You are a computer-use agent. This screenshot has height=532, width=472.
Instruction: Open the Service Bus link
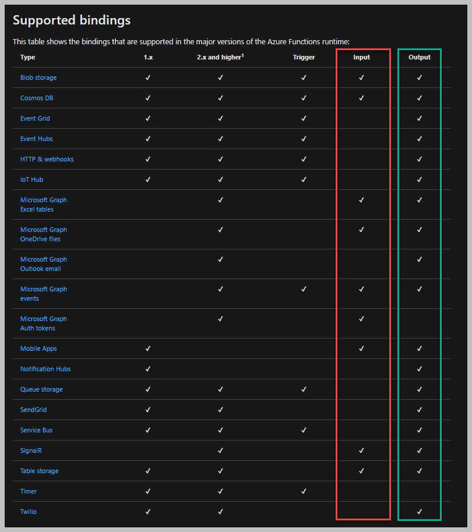36,430
